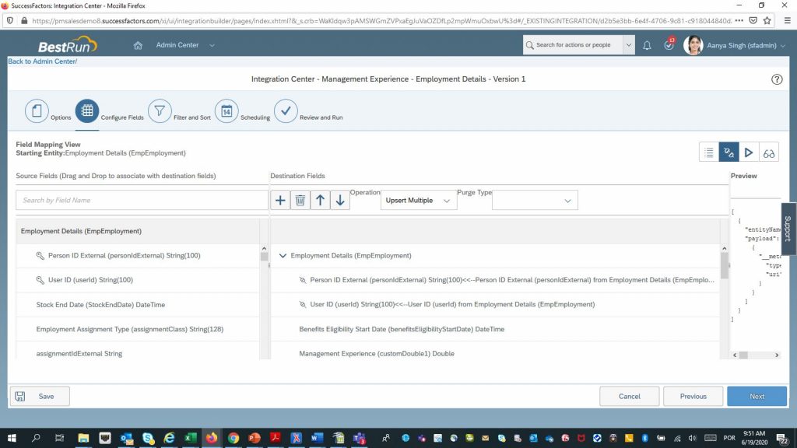Switch to the field list view icon

point(709,152)
